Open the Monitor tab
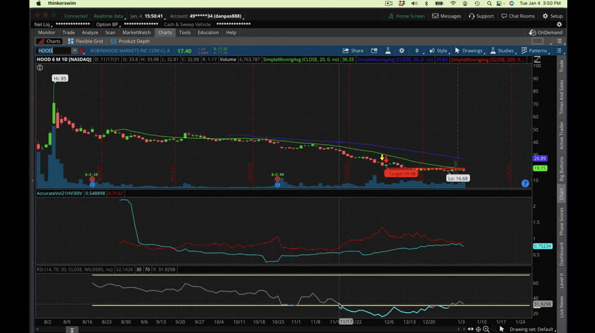Viewport: 595px width, 333px height. point(47,32)
